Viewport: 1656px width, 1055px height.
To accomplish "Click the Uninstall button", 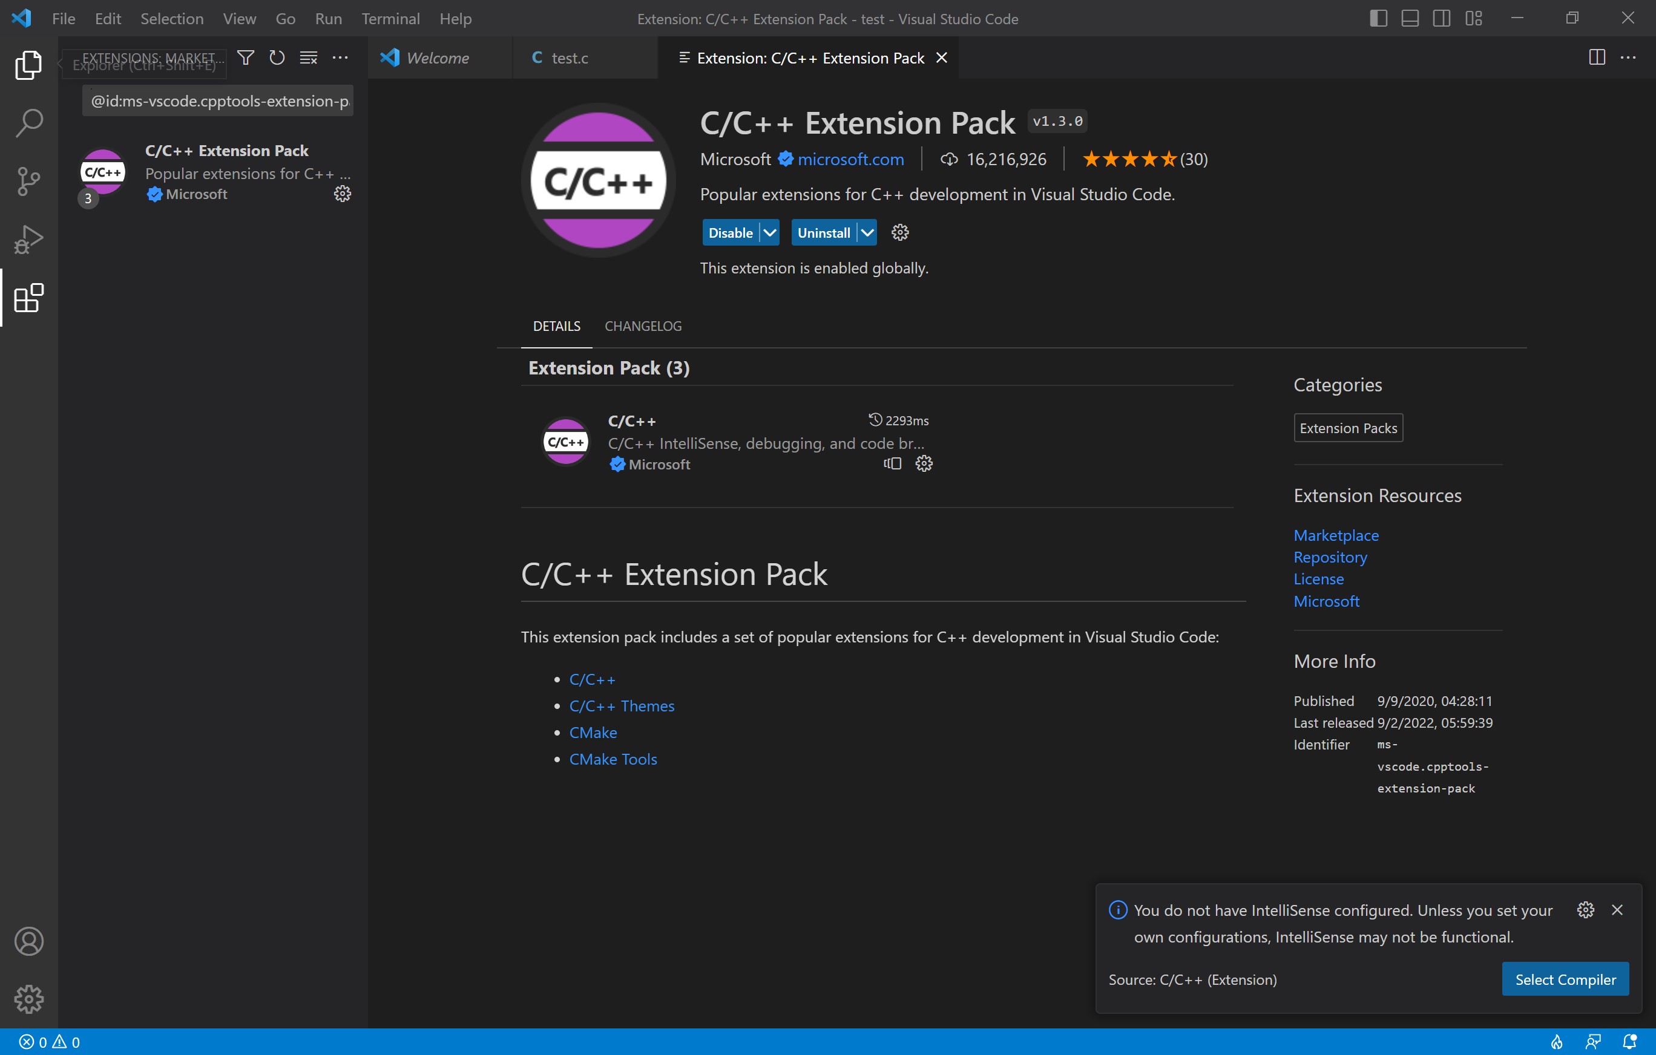I will (x=823, y=232).
